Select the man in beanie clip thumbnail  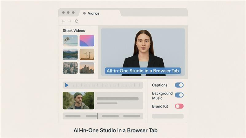point(78,100)
